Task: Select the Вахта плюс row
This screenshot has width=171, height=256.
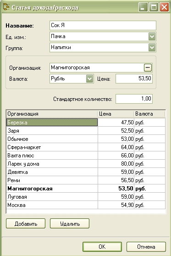Action: pyautogui.click(x=86, y=156)
